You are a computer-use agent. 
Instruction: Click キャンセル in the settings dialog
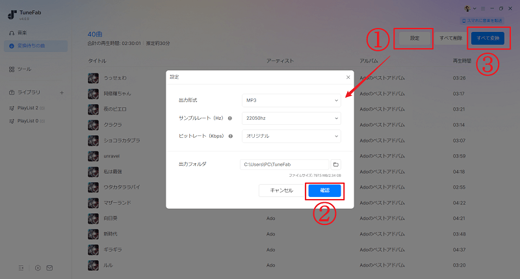point(281,191)
